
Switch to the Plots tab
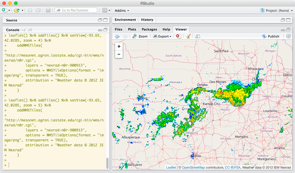click(132, 29)
